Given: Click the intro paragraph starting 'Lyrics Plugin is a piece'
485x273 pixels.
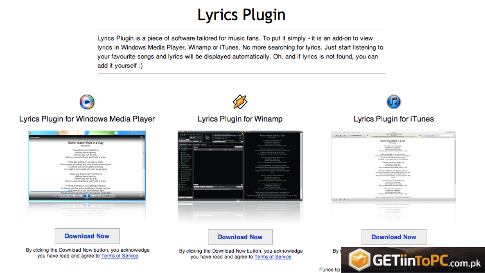Looking at the screenshot, I should pyautogui.click(x=241, y=52).
